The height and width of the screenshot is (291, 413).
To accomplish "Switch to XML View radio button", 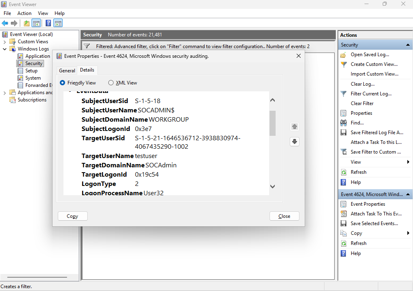I will [x=111, y=82].
